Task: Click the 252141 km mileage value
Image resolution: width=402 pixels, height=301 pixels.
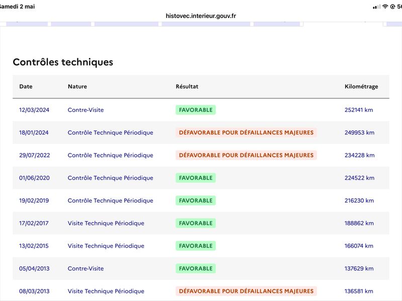Action: (359, 110)
